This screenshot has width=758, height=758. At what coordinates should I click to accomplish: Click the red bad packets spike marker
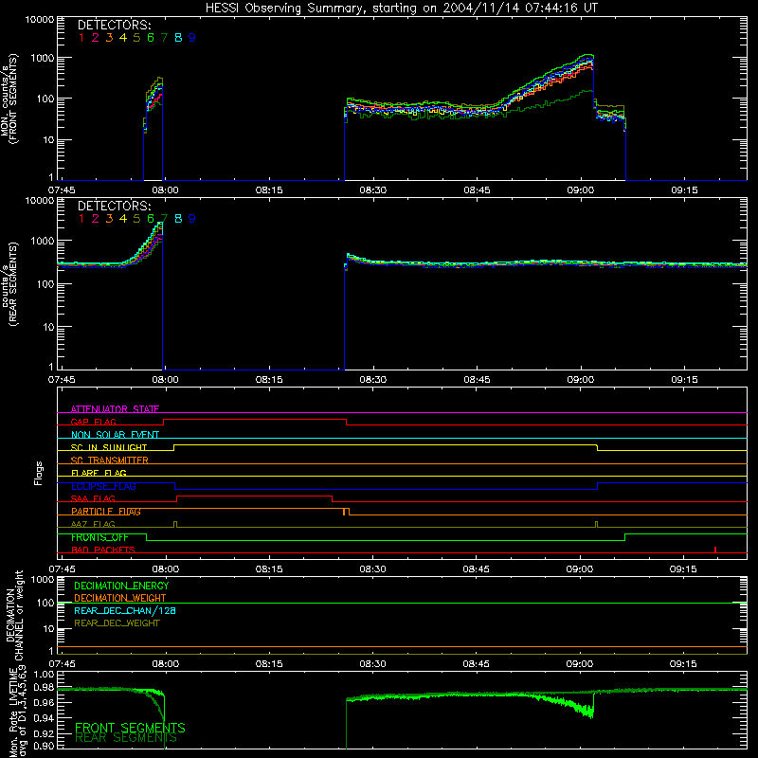[x=715, y=550]
